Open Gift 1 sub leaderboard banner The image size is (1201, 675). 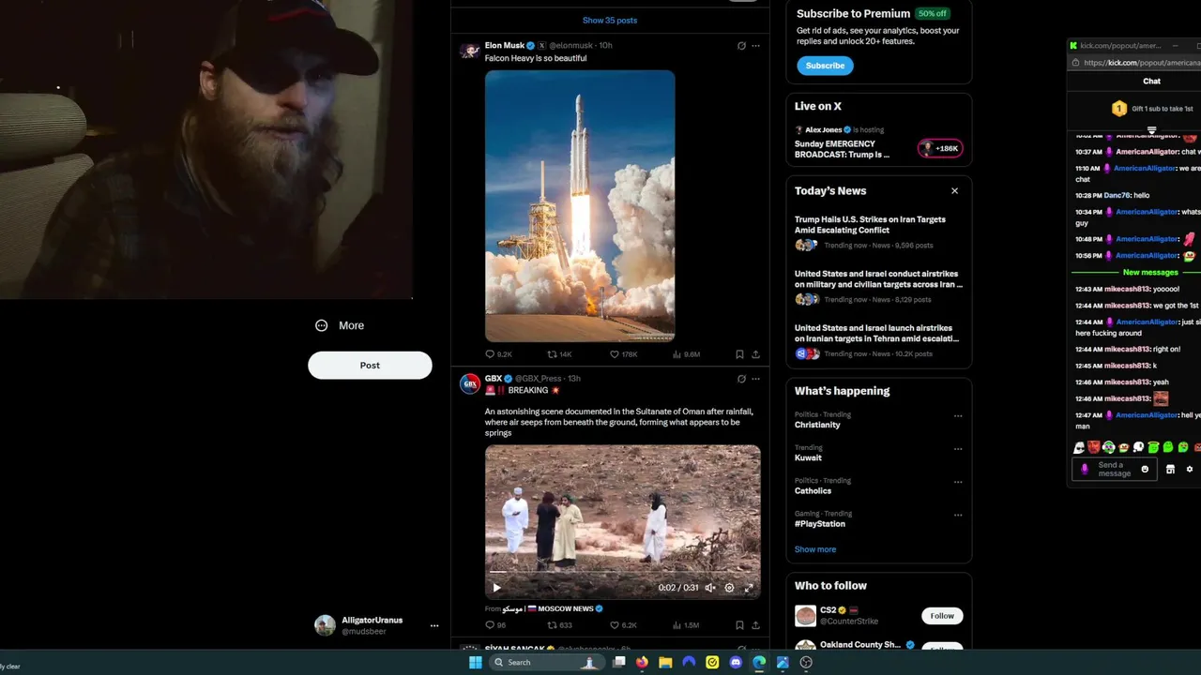(1152, 109)
